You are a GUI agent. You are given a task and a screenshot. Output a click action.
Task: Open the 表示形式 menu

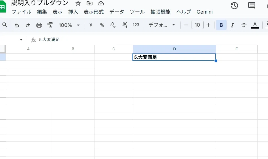[x=94, y=12]
